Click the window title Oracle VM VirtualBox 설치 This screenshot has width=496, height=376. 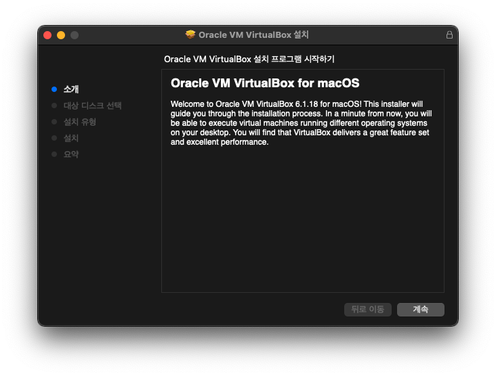pyautogui.click(x=253, y=34)
